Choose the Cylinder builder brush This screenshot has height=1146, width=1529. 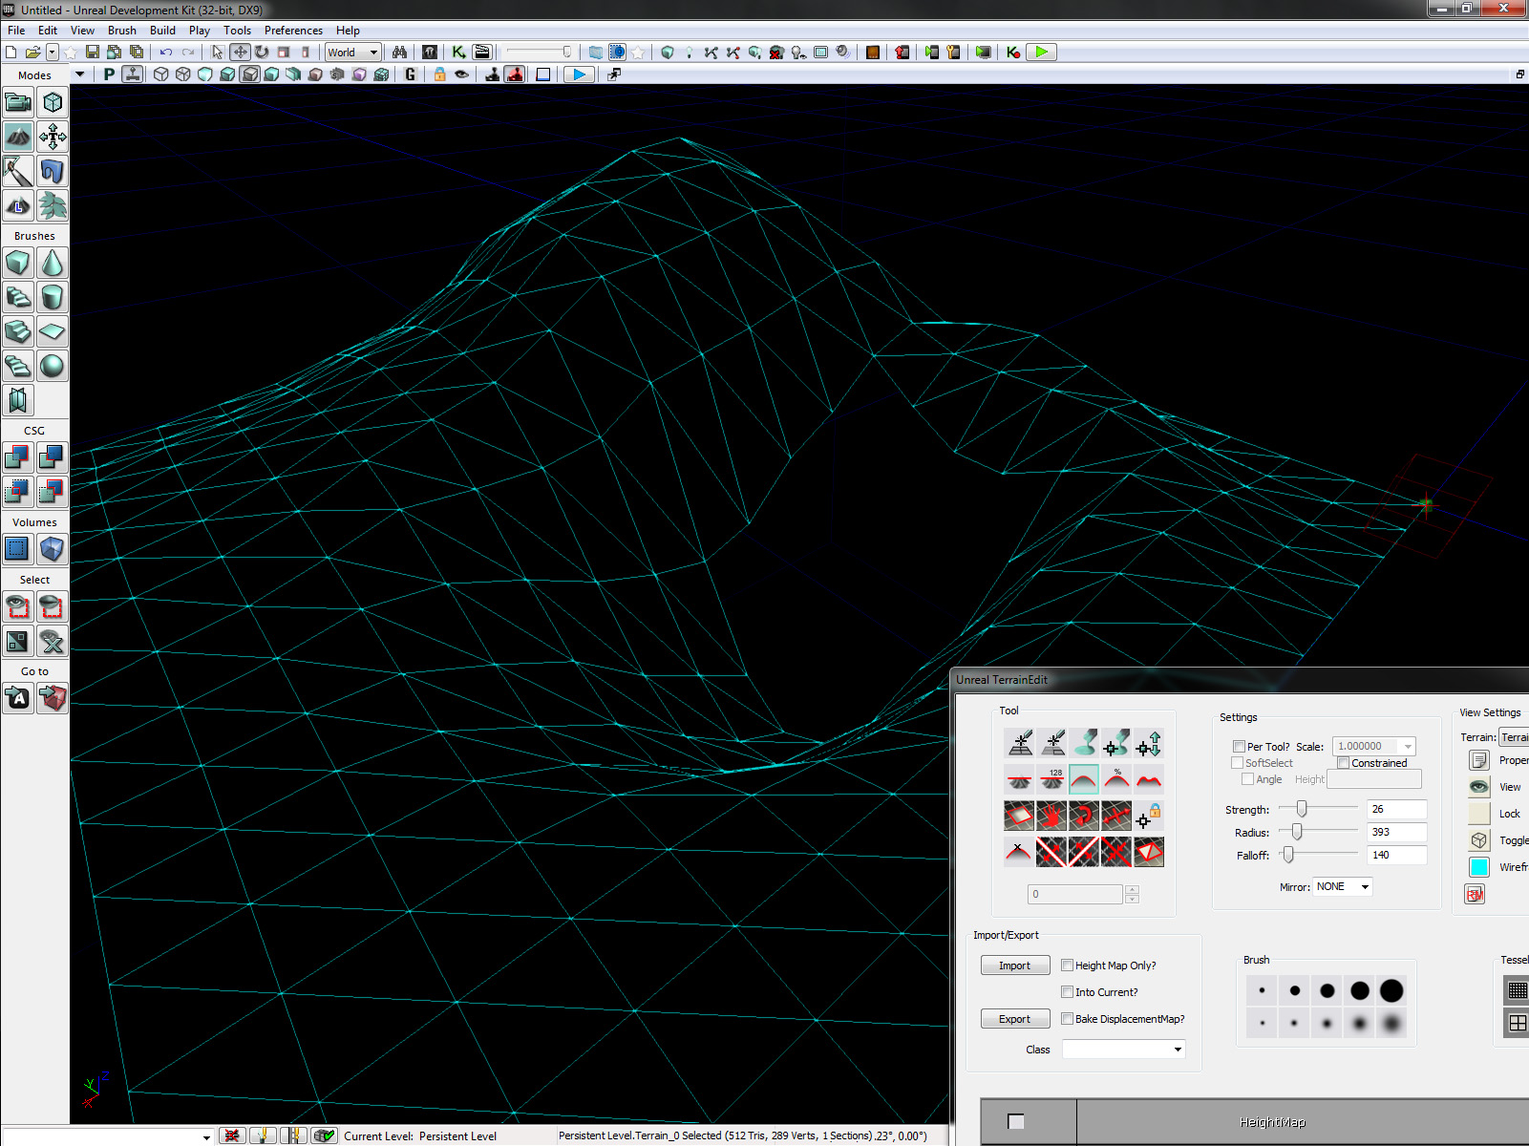53,297
